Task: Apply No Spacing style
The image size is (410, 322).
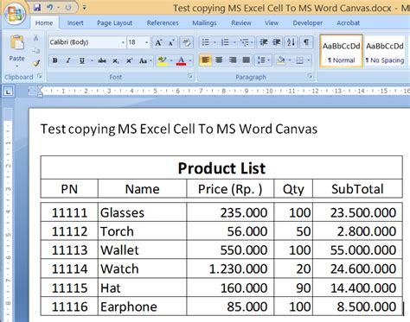Action: click(x=385, y=51)
